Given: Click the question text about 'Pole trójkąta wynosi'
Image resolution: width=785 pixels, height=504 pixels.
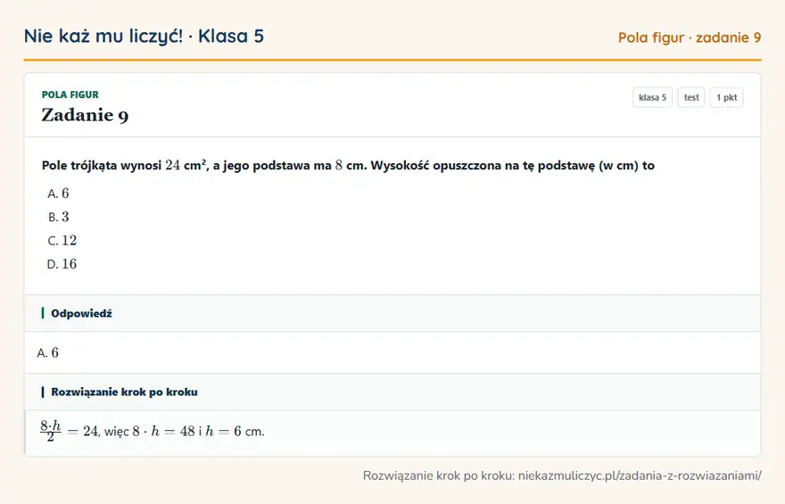Looking at the screenshot, I should click(x=348, y=165).
